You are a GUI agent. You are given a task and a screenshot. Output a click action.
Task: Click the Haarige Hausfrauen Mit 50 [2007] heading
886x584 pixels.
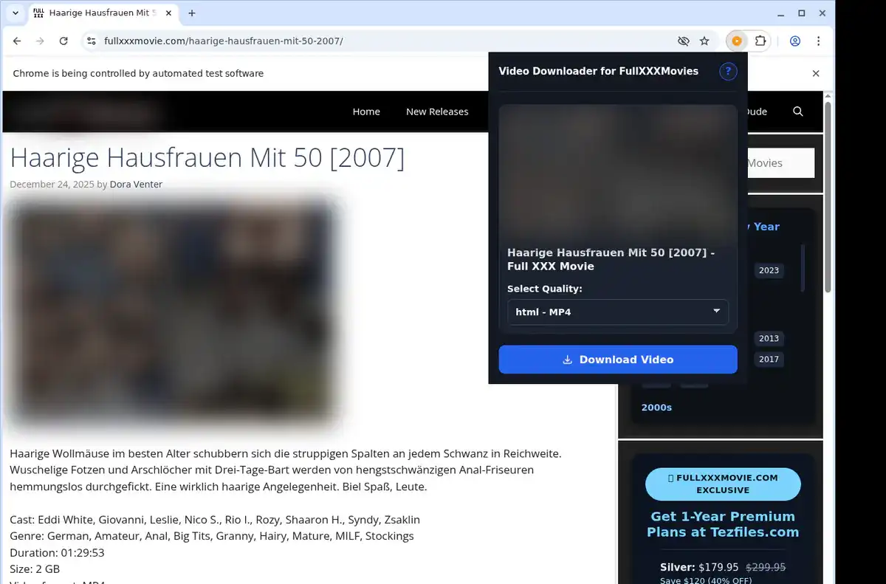click(207, 158)
